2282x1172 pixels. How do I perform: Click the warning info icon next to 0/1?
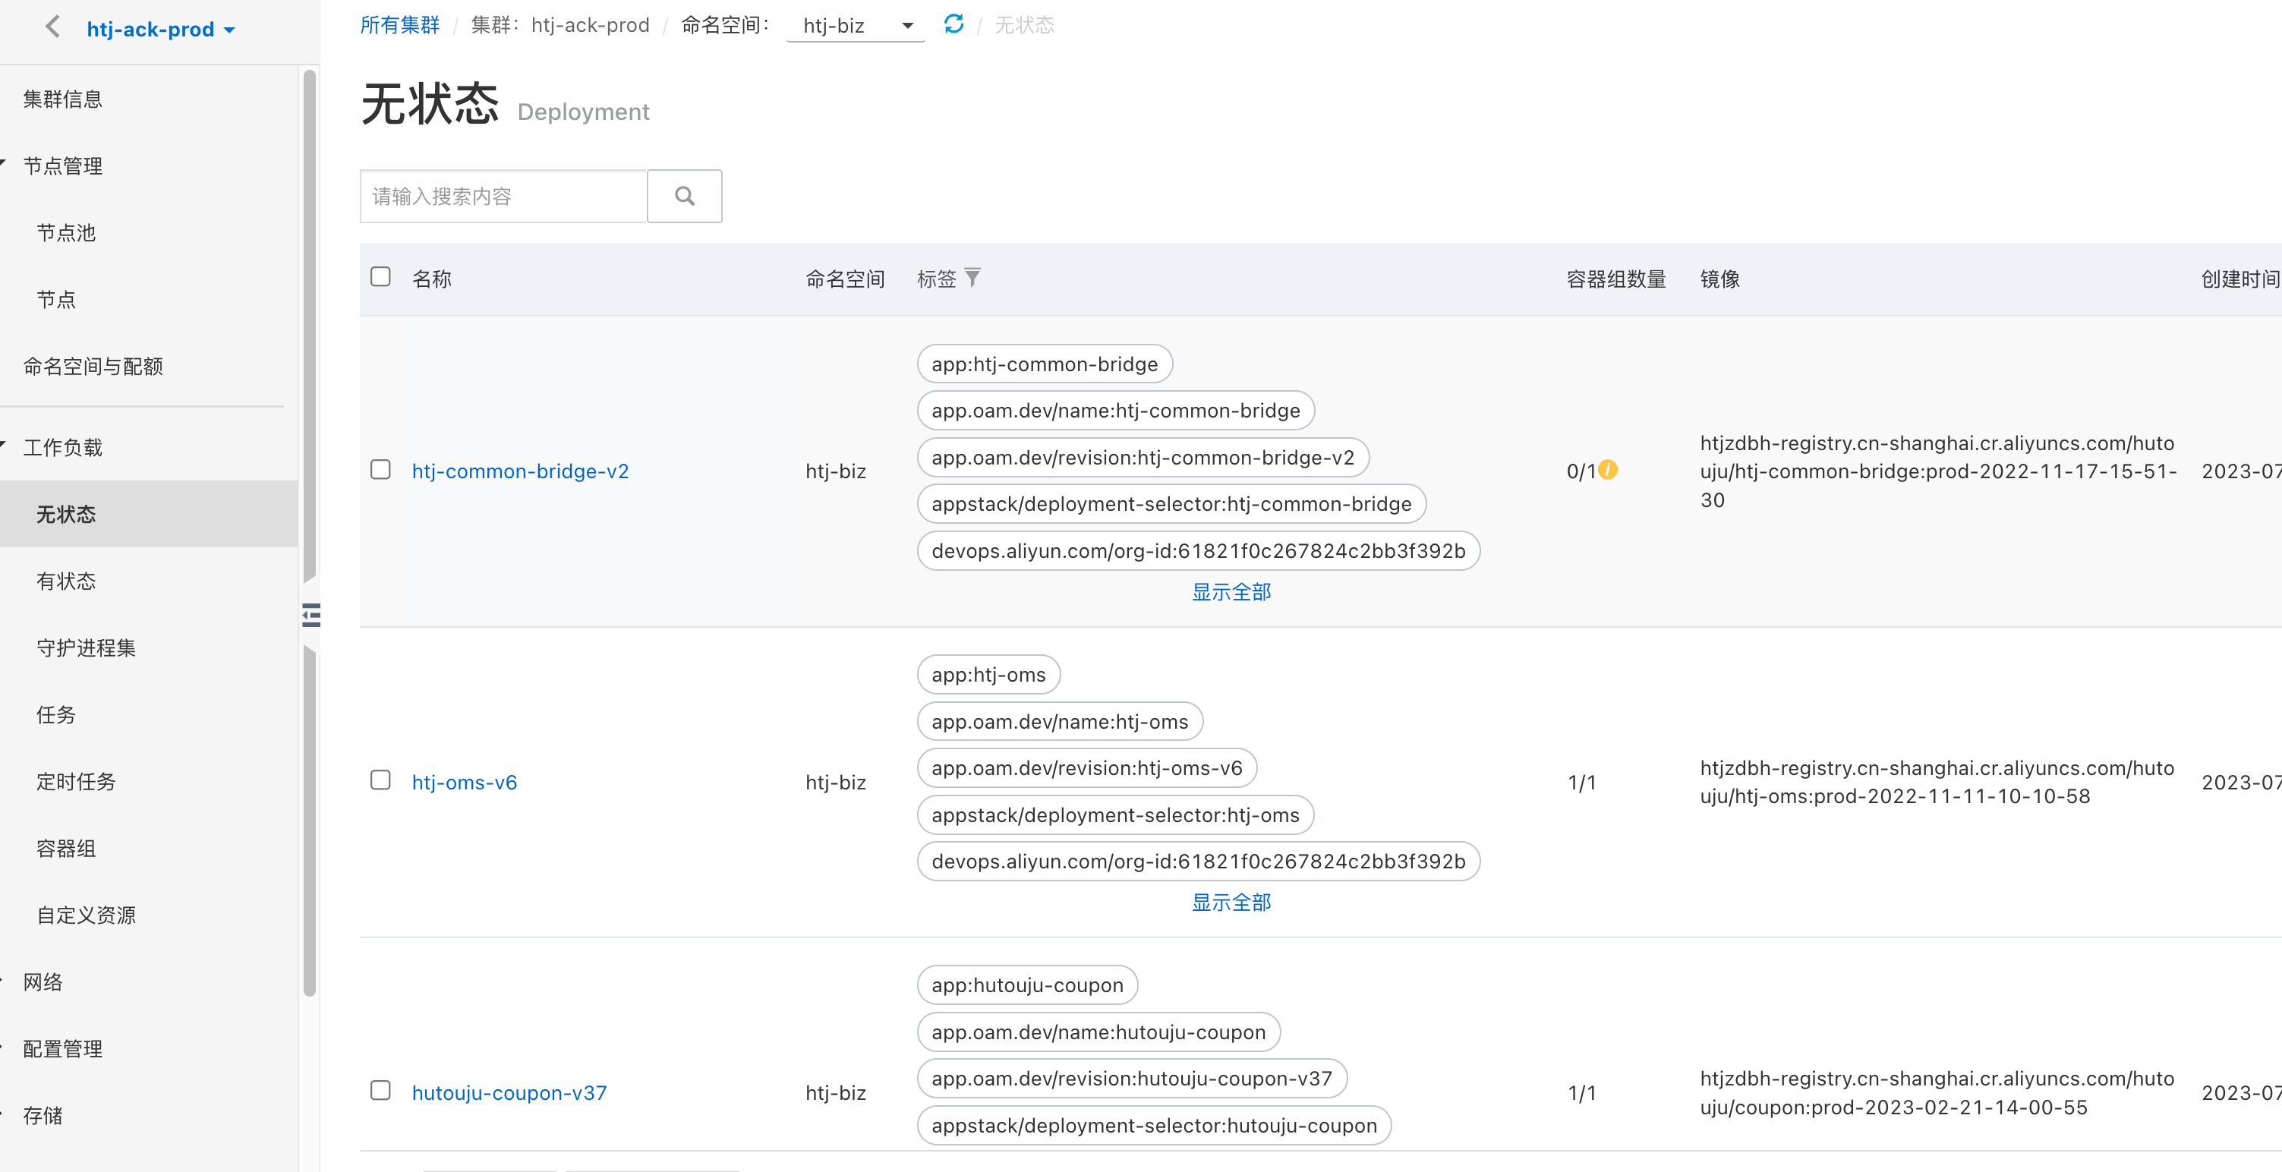tap(1608, 470)
